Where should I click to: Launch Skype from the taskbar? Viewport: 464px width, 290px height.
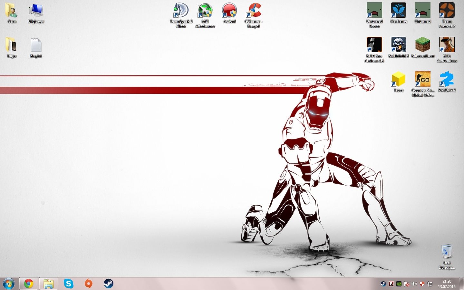(69, 284)
